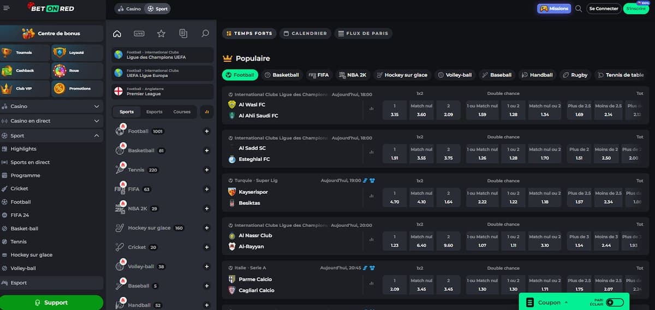Switch to Casino mode toggle
655x310 pixels.
[x=129, y=9]
